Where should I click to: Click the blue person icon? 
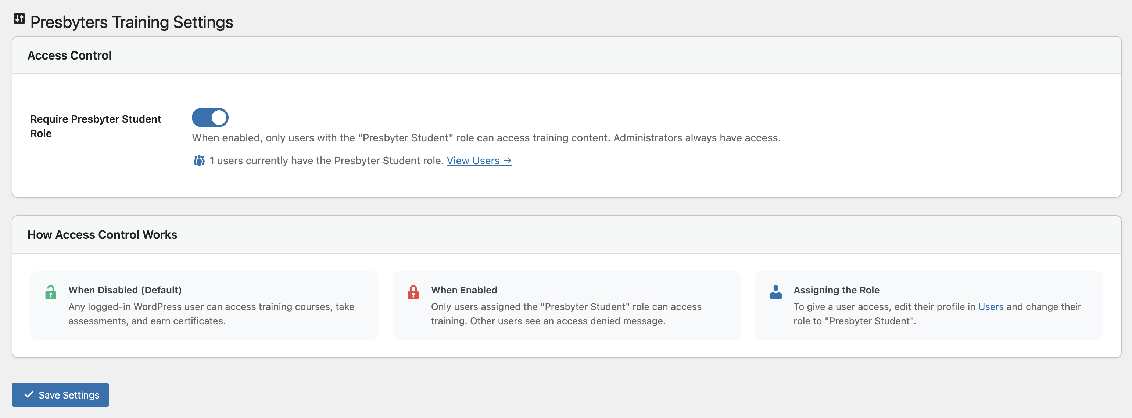pos(775,292)
